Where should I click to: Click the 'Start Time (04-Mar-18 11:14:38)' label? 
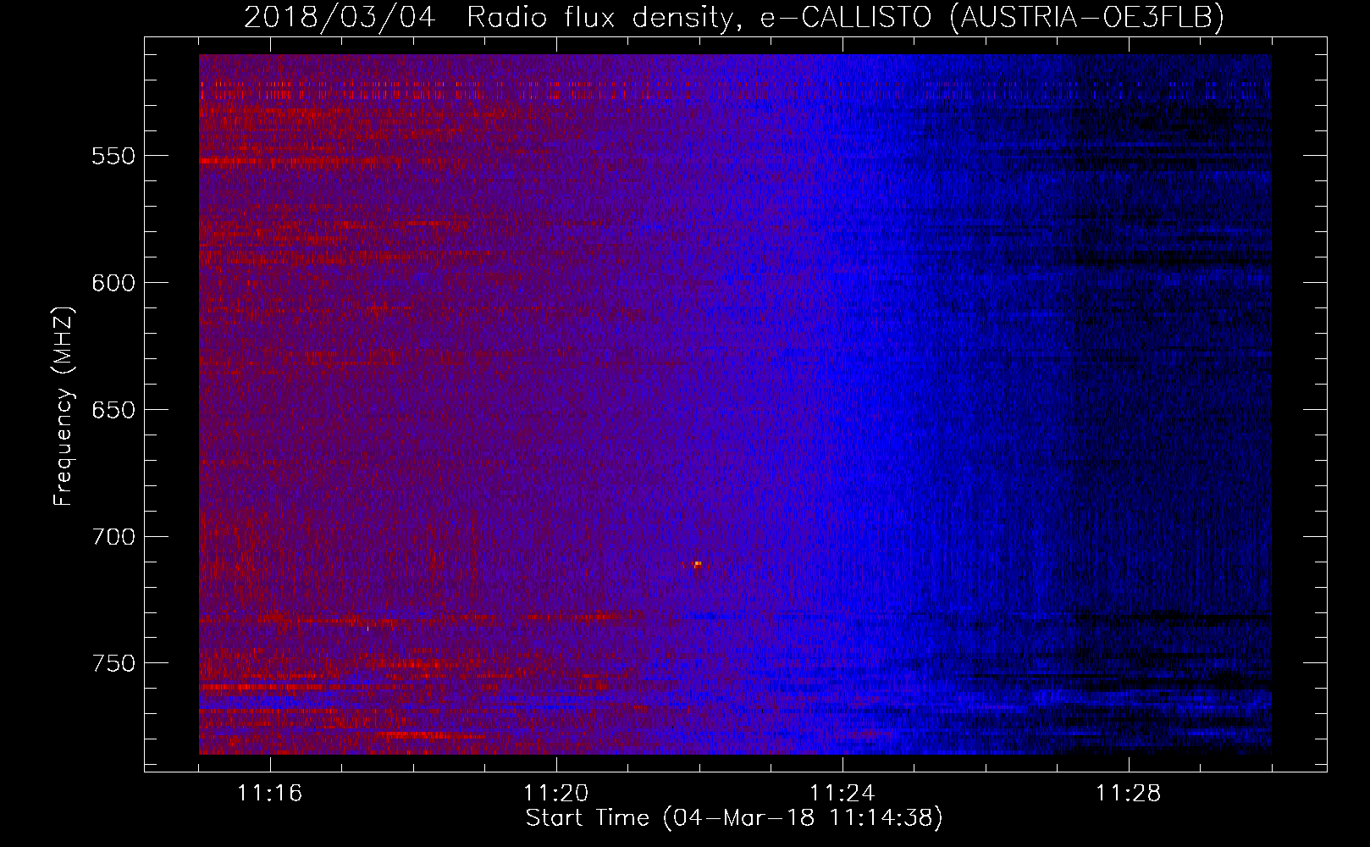coord(734,818)
